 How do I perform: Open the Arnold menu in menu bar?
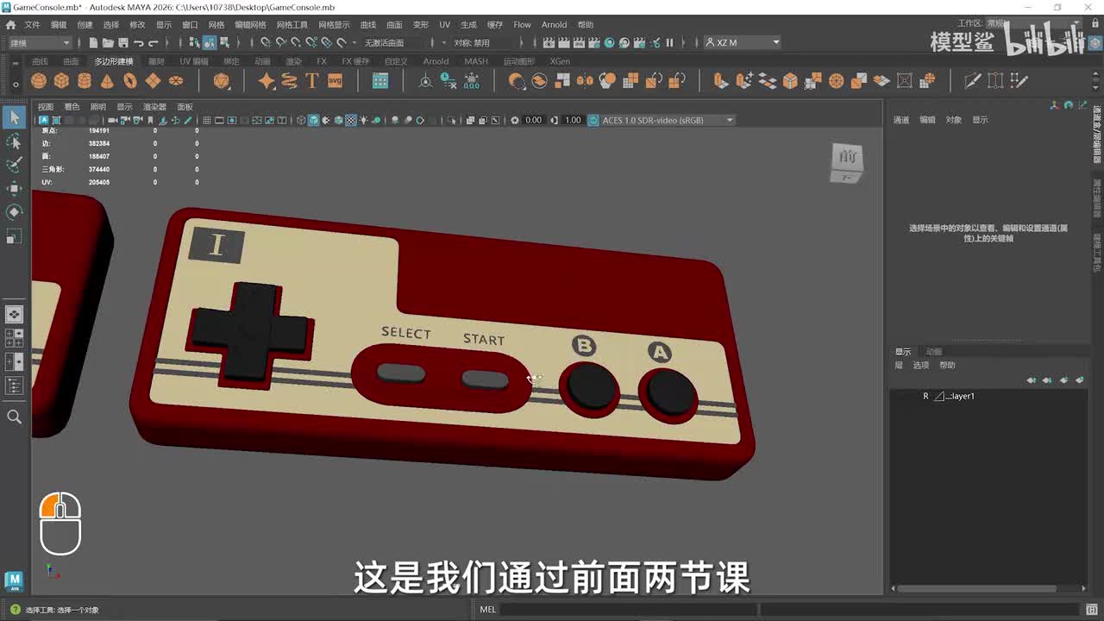tap(554, 25)
